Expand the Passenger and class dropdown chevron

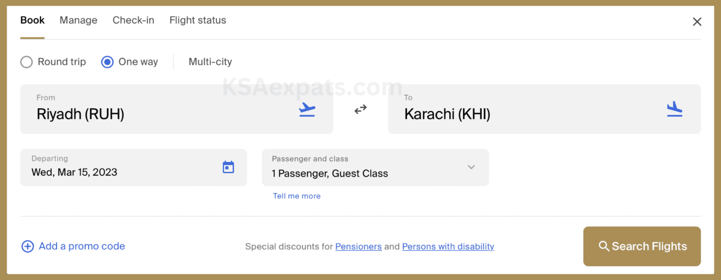pos(471,167)
